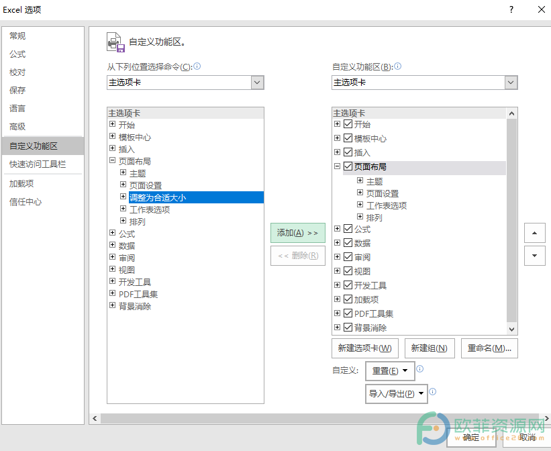Click the move-up arrow button
This screenshot has height=451, width=551.
(534, 233)
